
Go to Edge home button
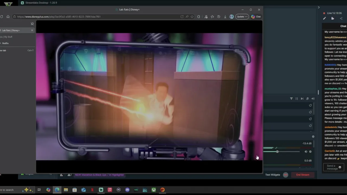tap(8, 17)
